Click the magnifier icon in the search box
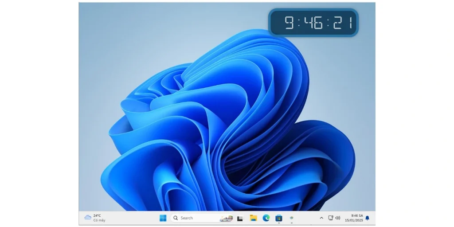 click(x=176, y=218)
